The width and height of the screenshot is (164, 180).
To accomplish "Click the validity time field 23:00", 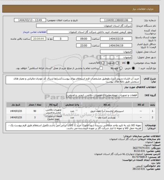I will coord(84,45).
